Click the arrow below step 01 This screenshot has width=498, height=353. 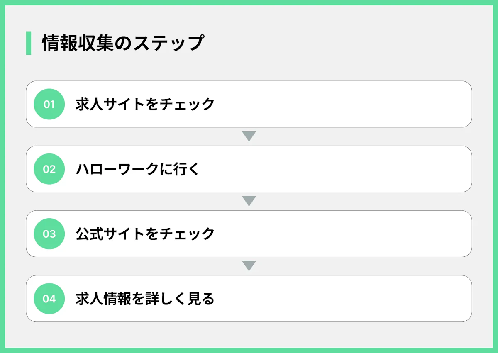[x=249, y=136]
